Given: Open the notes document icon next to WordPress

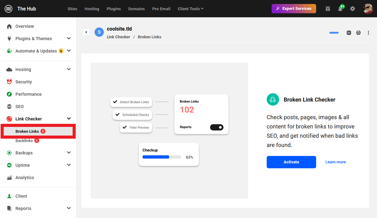Looking at the screenshot, I should point(349,32).
